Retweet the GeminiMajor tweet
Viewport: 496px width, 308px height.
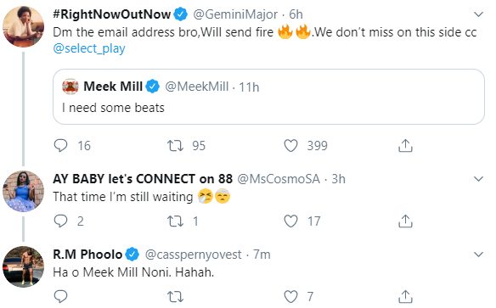point(175,146)
